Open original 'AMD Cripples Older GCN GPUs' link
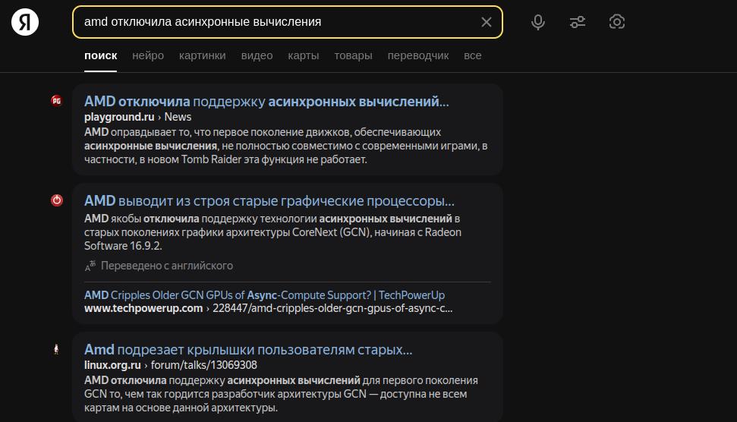This screenshot has width=737, height=422. [x=264, y=295]
